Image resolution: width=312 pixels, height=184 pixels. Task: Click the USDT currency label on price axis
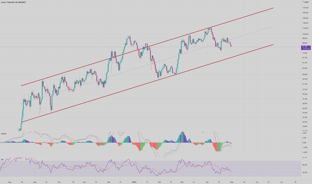(306, 2)
